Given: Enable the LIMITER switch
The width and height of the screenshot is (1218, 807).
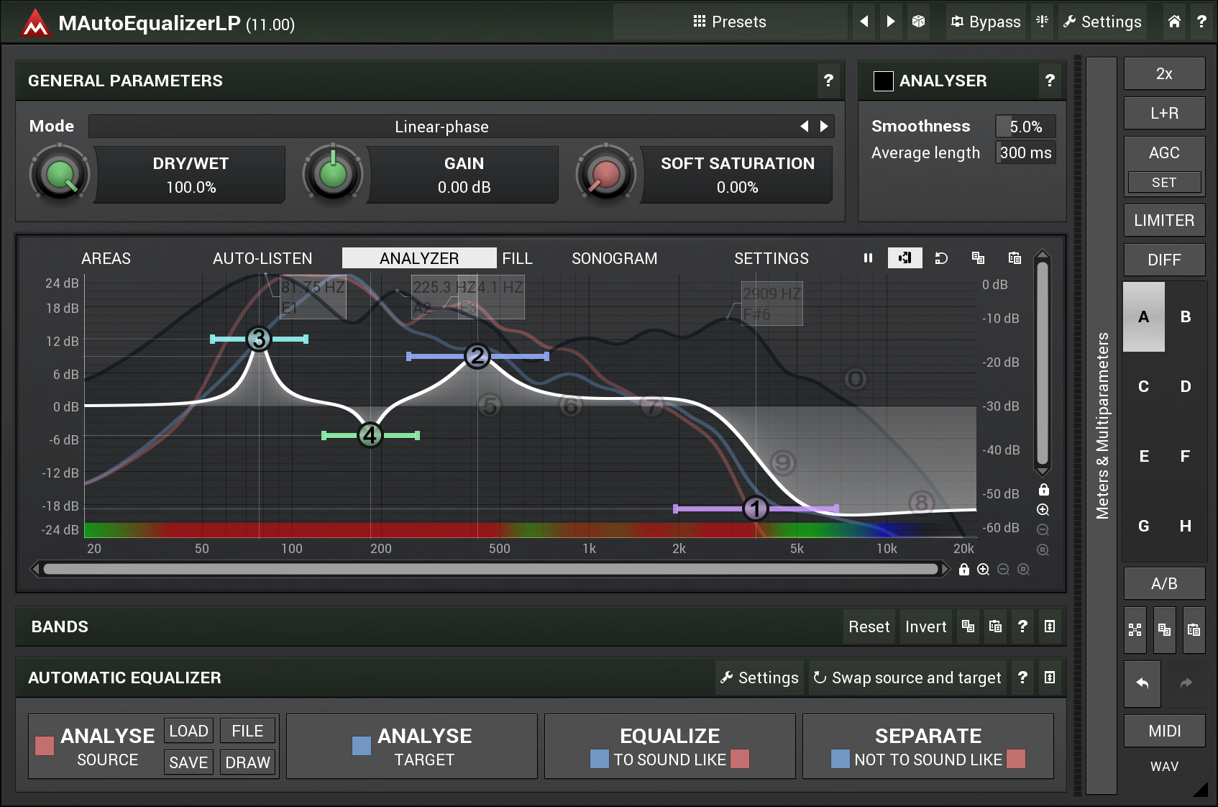Looking at the screenshot, I should [x=1163, y=220].
